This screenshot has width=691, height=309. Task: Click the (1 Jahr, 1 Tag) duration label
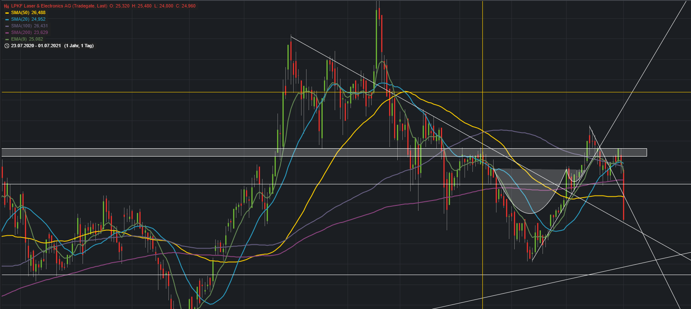point(79,46)
